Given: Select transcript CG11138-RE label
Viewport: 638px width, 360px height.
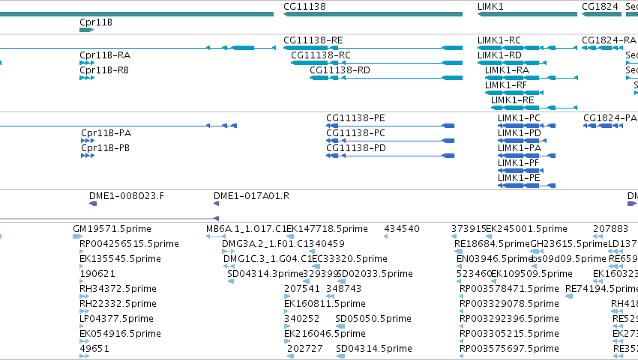Looking at the screenshot, I should [313, 40].
